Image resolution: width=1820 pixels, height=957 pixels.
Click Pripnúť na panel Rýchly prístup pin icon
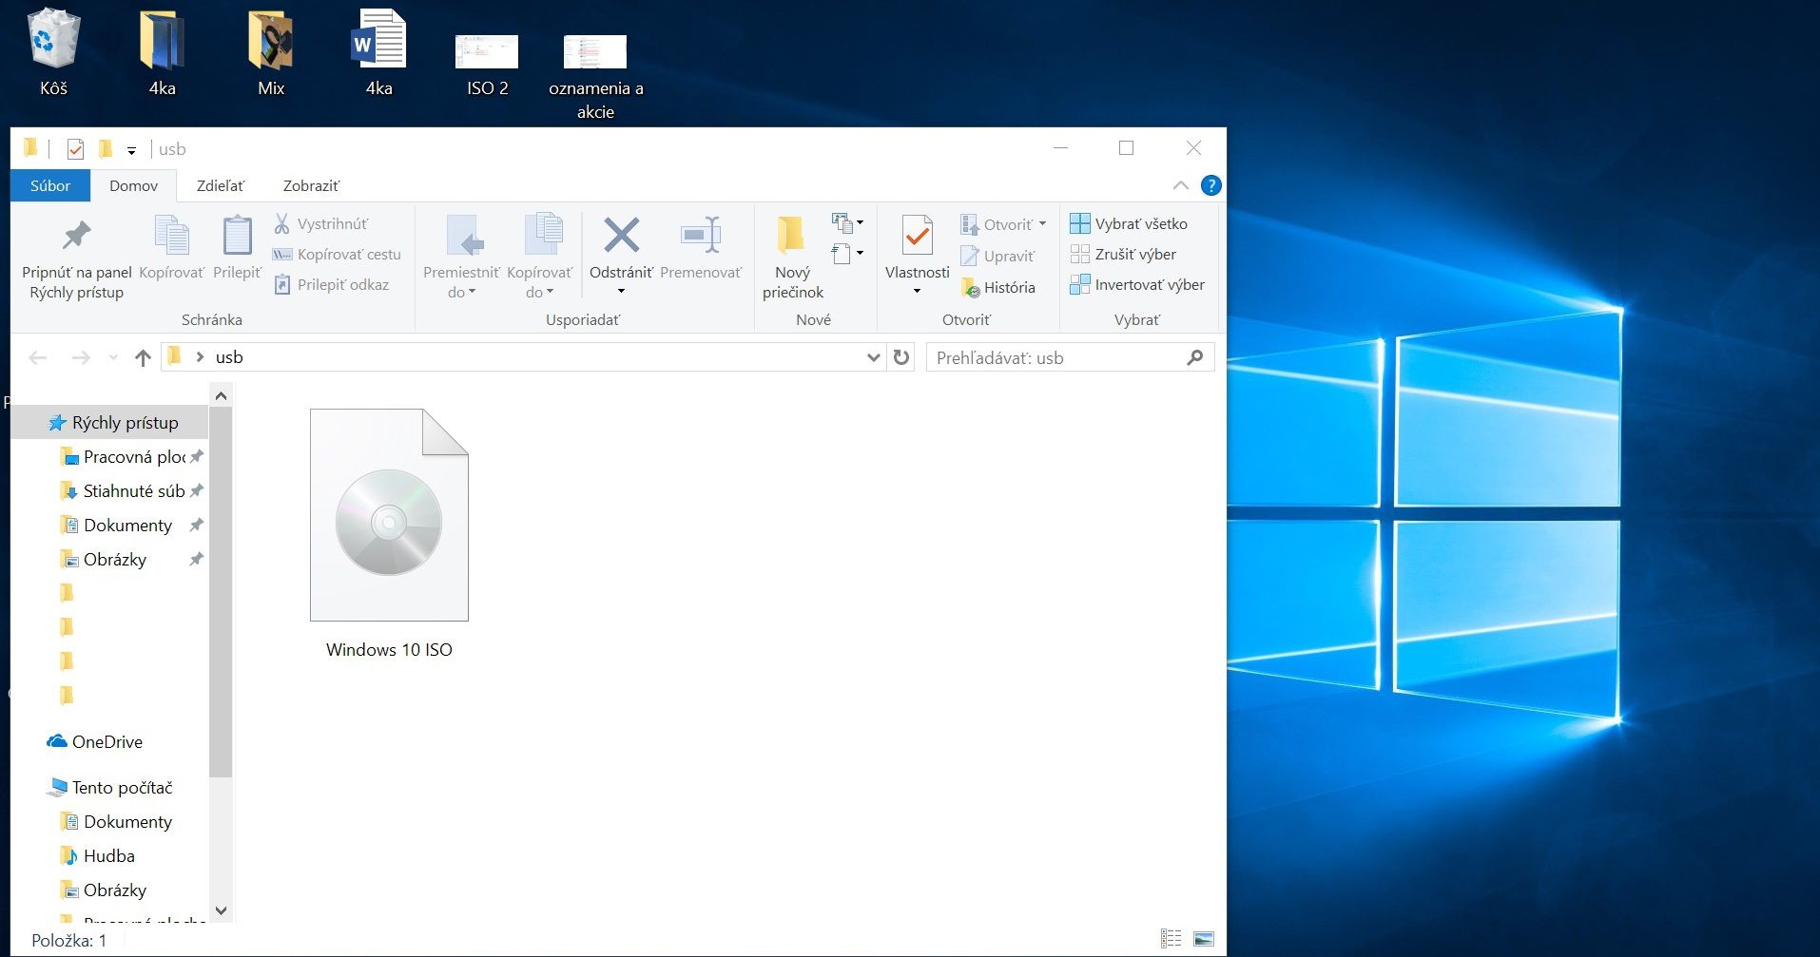coord(76,236)
